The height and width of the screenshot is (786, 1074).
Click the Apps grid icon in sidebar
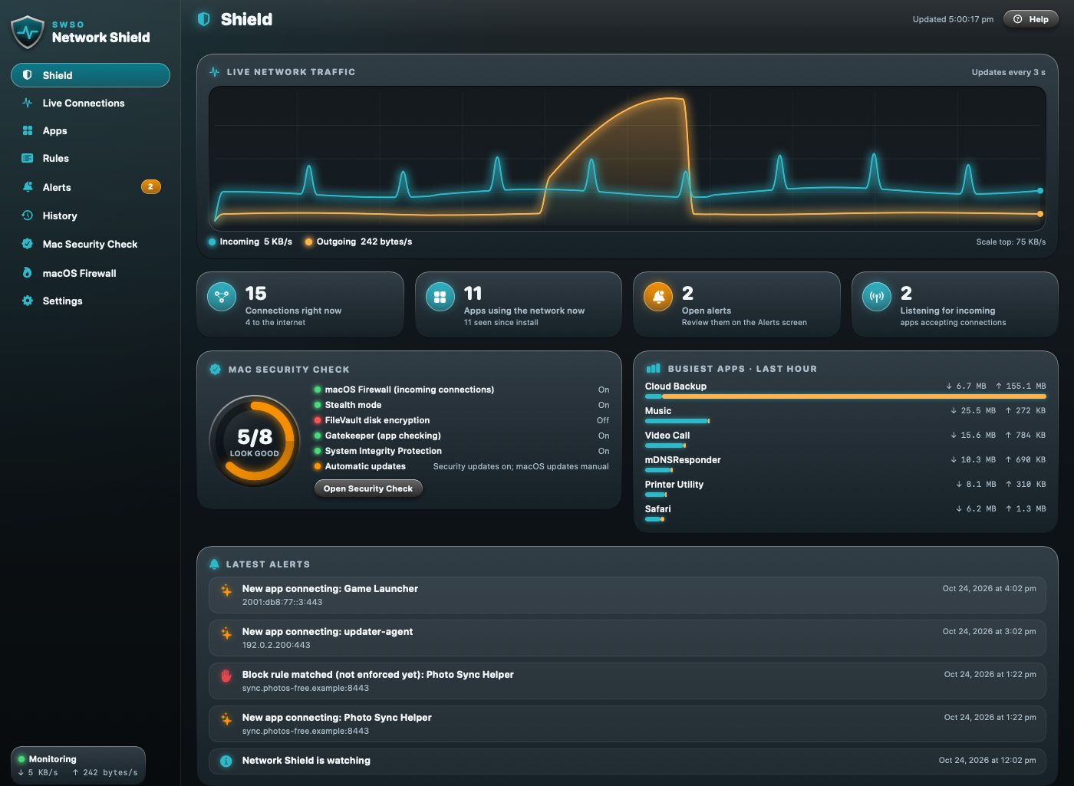tap(28, 130)
